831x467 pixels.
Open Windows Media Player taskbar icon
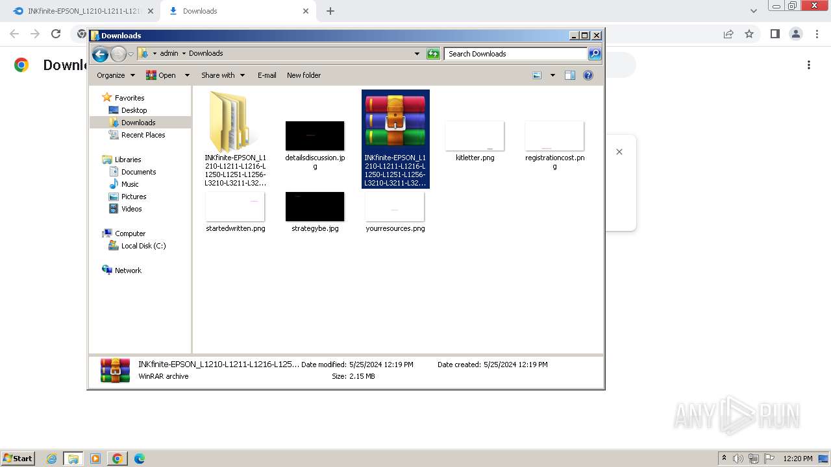coord(95,459)
